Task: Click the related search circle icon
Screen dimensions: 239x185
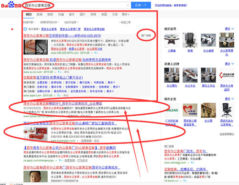Action: click(25, 29)
